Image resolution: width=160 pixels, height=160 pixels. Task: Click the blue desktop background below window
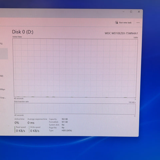tap(80, 148)
